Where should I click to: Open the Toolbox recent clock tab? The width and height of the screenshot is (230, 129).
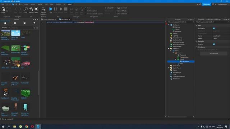click(x=24, y=23)
